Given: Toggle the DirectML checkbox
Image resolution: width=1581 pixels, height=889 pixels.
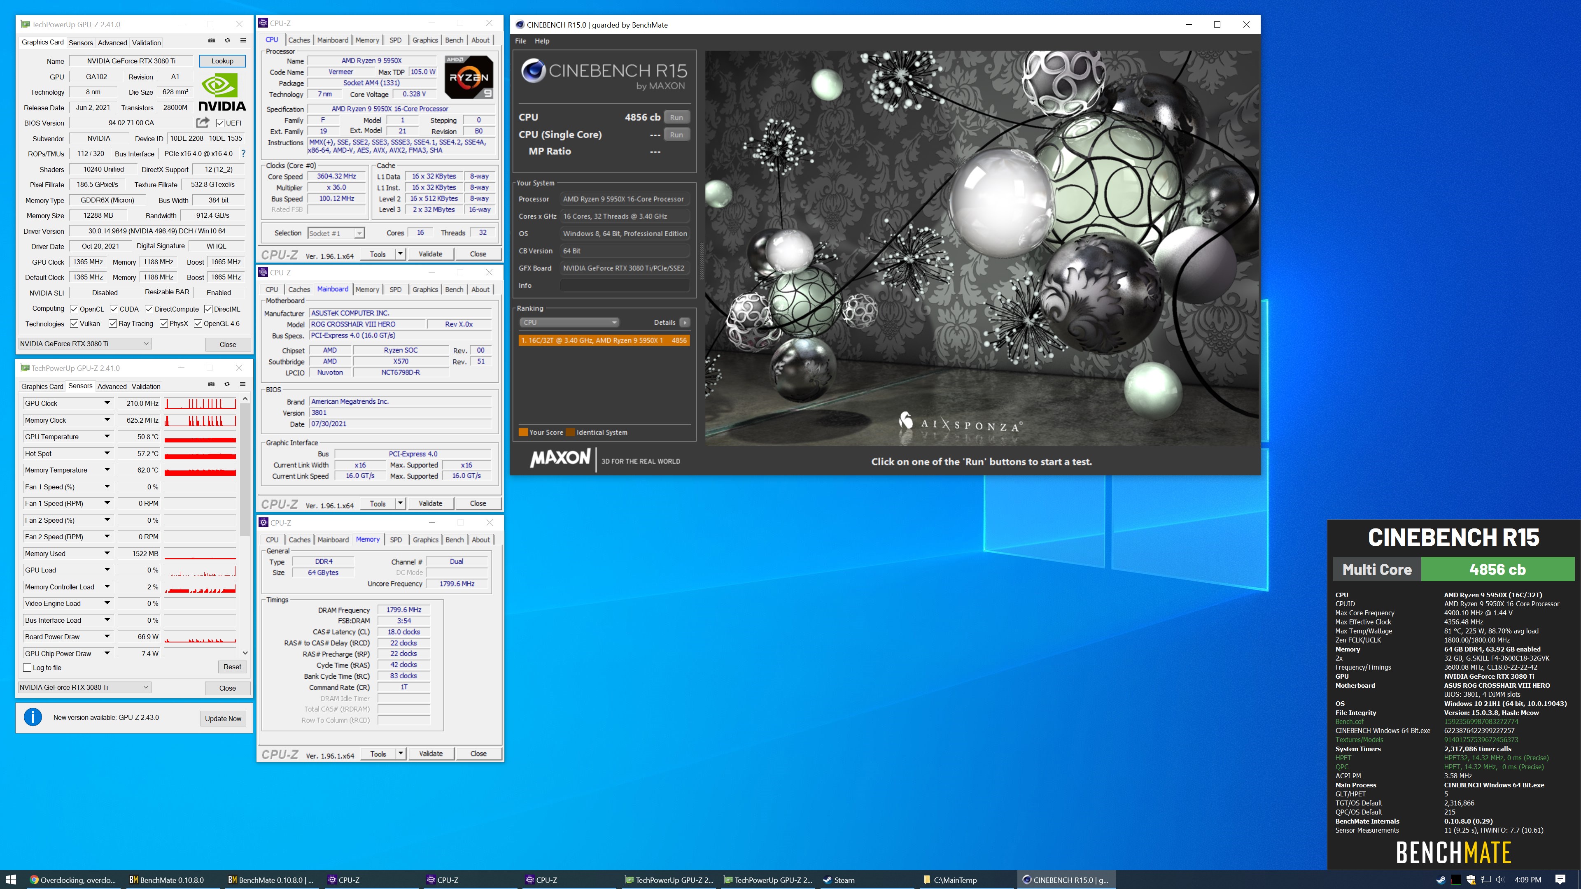Looking at the screenshot, I should tap(209, 309).
